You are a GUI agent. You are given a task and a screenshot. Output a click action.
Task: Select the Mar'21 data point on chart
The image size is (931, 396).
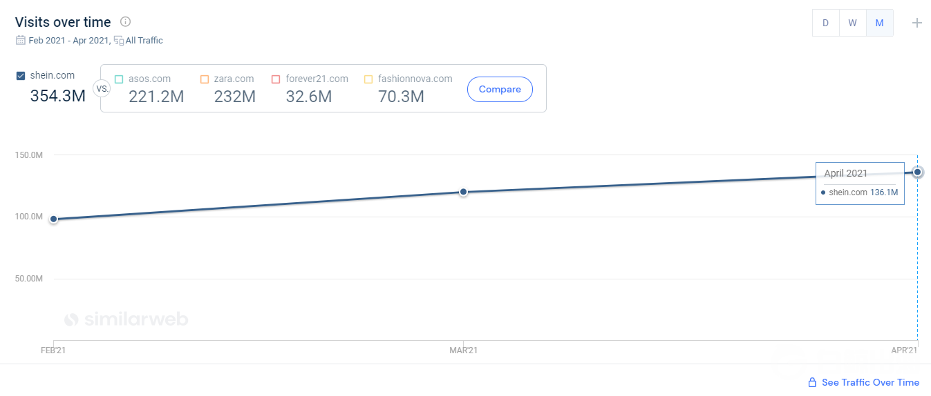pyautogui.click(x=463, y=192)
